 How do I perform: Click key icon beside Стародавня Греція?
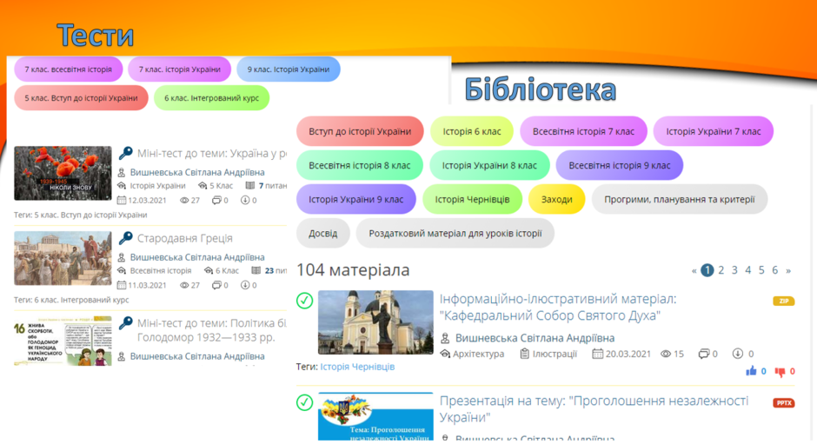[x=125, y=237]
